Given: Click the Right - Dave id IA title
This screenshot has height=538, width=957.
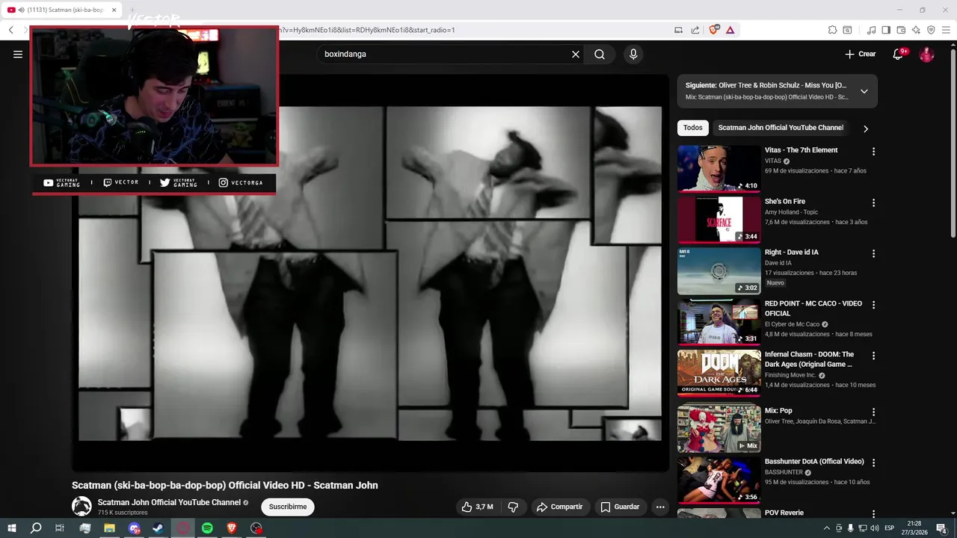Looking at the screenshot, I should 791,253.
